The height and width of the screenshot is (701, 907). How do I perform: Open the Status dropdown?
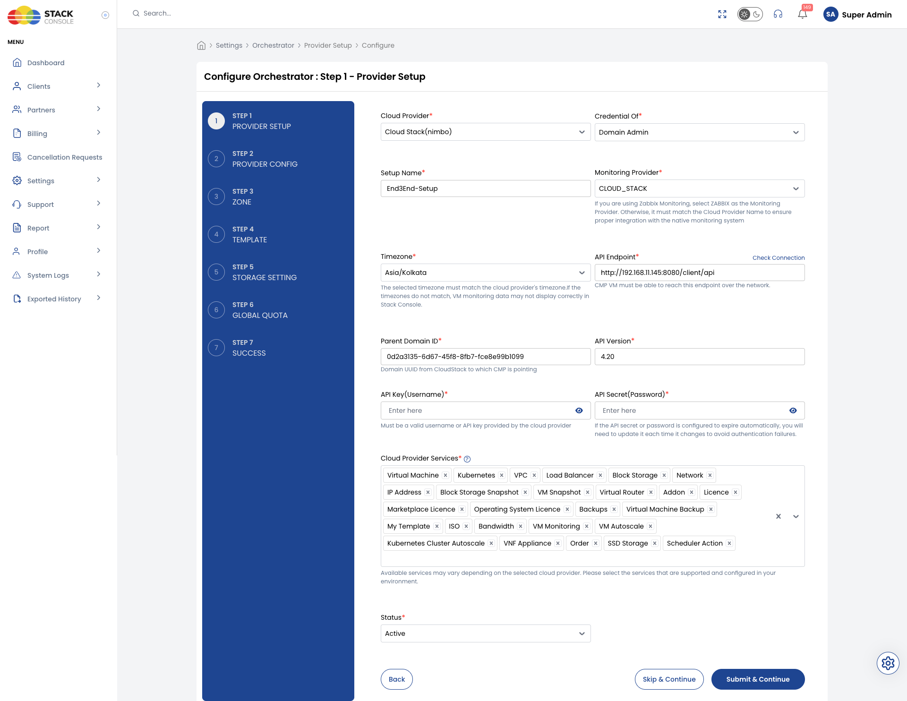486,633
